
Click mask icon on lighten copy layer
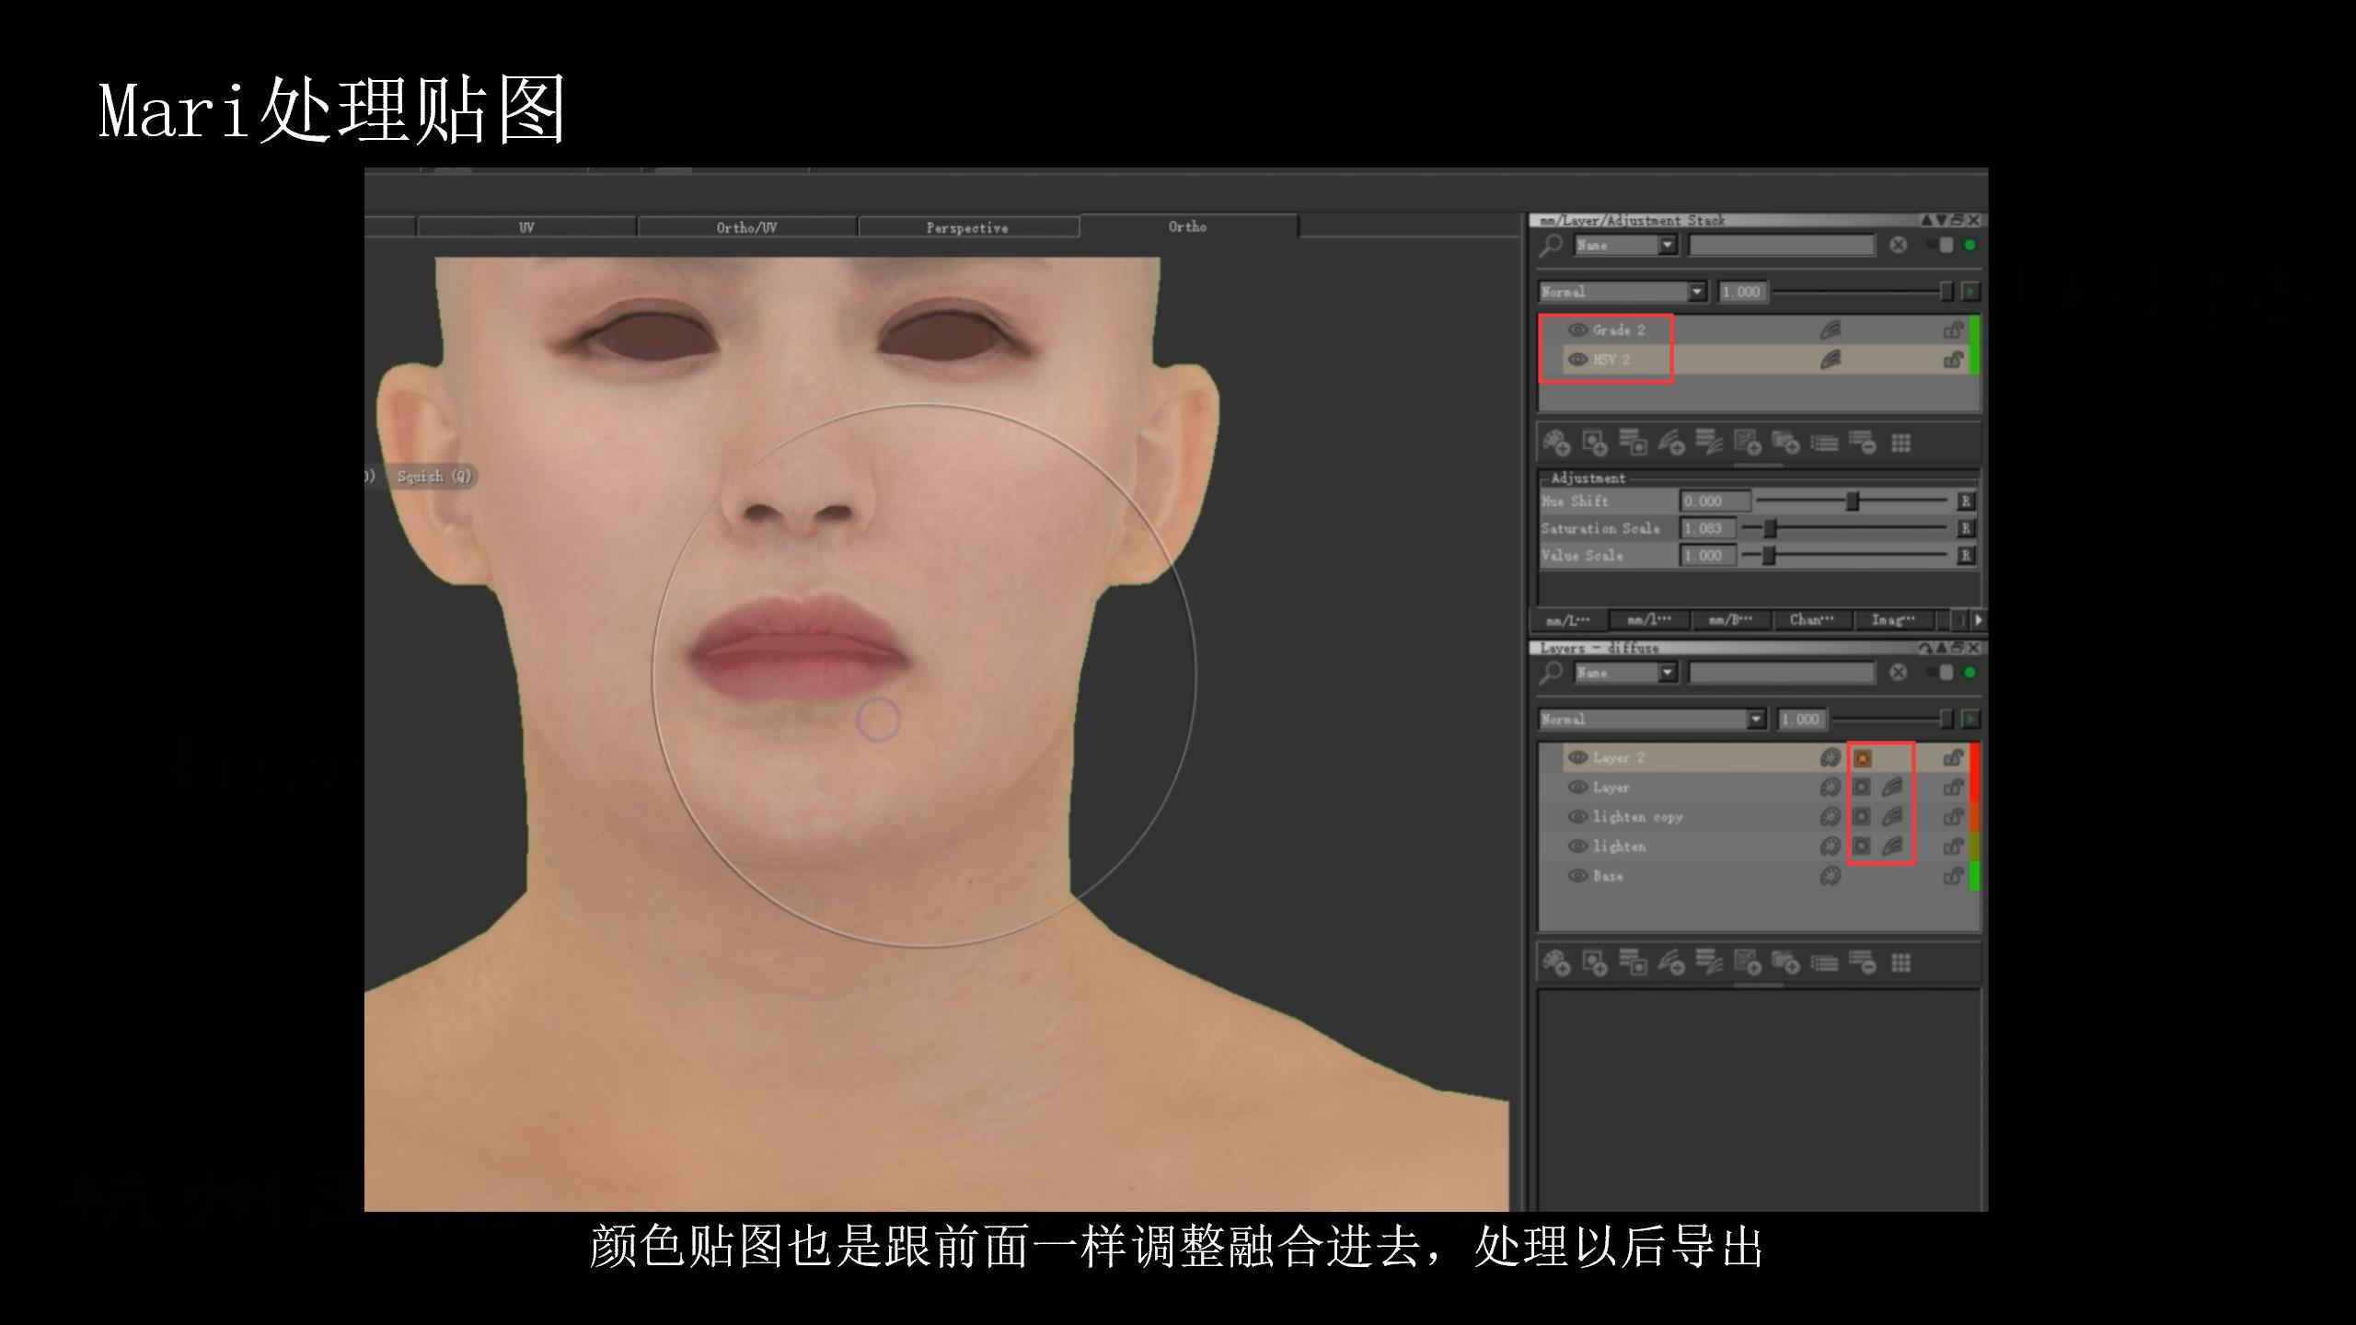coord(1862,817)
